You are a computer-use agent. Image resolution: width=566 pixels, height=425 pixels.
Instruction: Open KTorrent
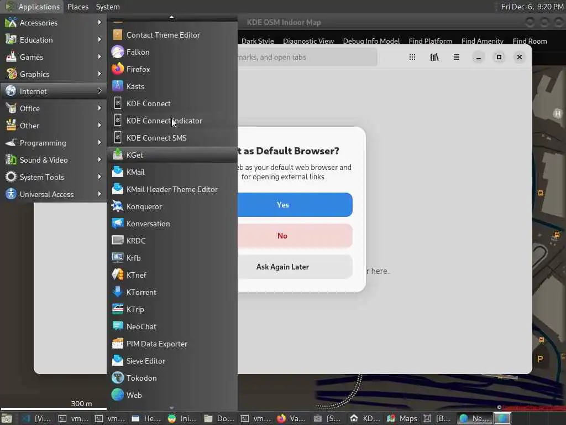coord(172,292)
